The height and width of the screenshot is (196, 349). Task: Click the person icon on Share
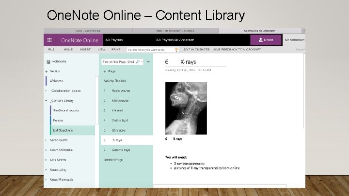coord(261,40)
